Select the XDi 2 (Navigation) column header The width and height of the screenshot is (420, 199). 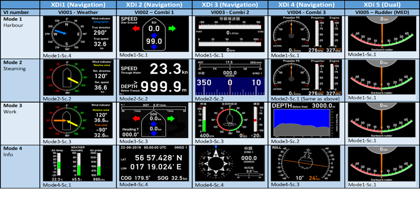(154, 5)
